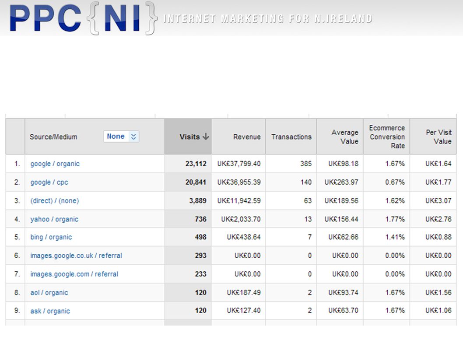The image size is (463, 347).
Task: Select the UK£1.56 per visit value cell
Action: pos(433,293)
